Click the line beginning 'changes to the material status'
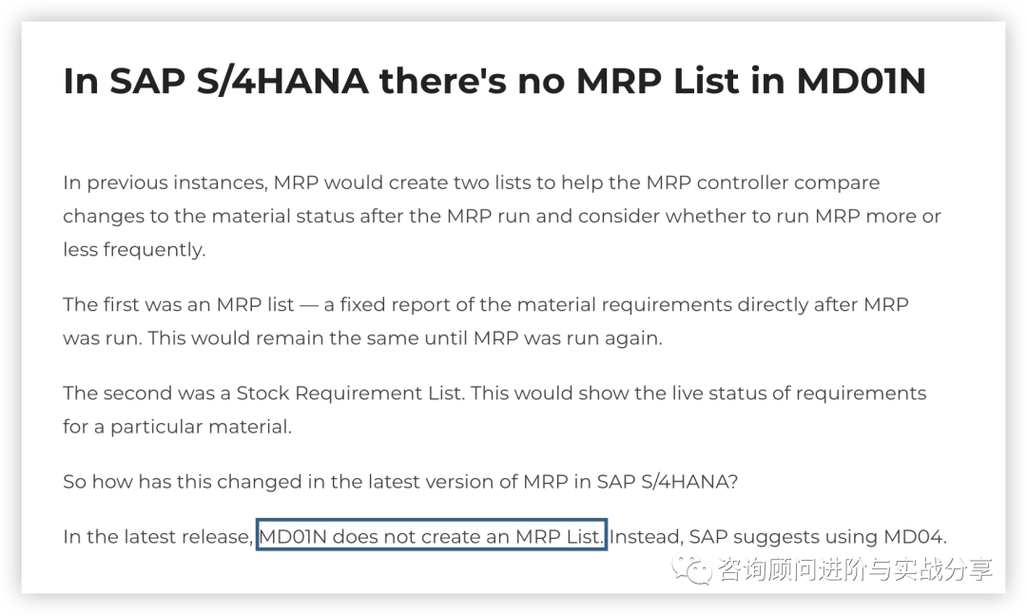Image resolution: width=1027 pixels, height=615 pixels. pyautogui.click(x=502, y=216)
